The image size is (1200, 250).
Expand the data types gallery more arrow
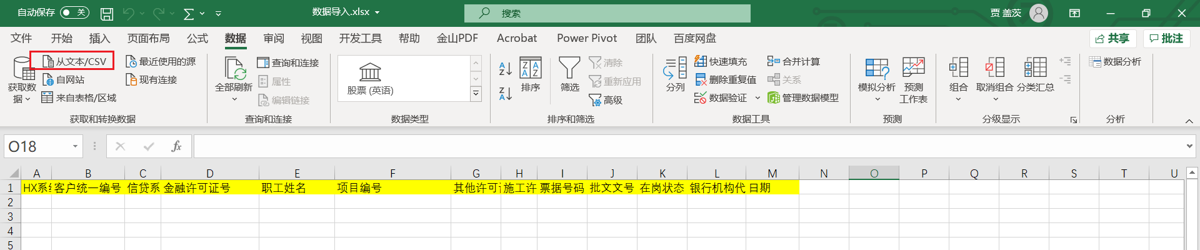tap(476, 94)
